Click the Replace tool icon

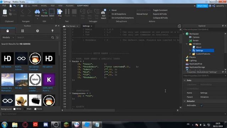(44, 12)
